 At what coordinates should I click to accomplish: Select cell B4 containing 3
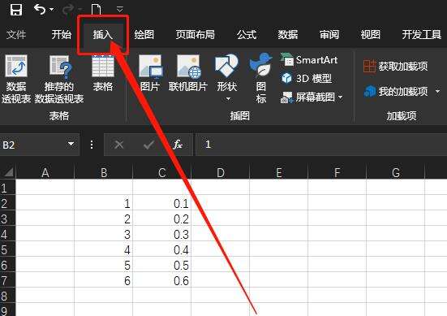pos(104,234)
